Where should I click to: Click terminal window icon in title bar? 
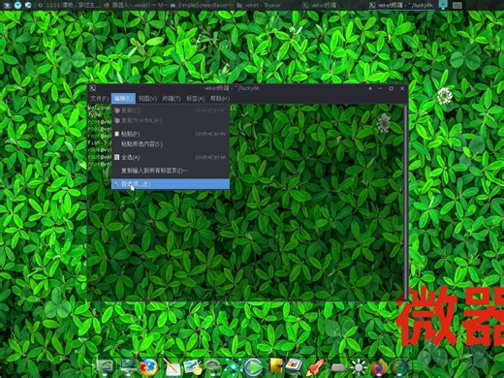[x=92, y=88]
